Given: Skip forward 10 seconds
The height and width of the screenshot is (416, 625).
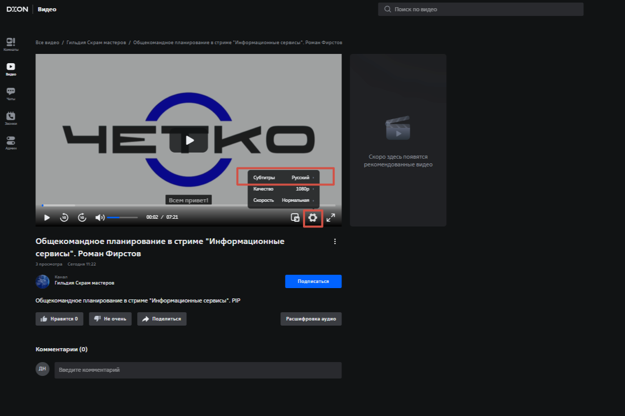Looking at the screenshot, I should pyautogui.click(x=82, y=218).
